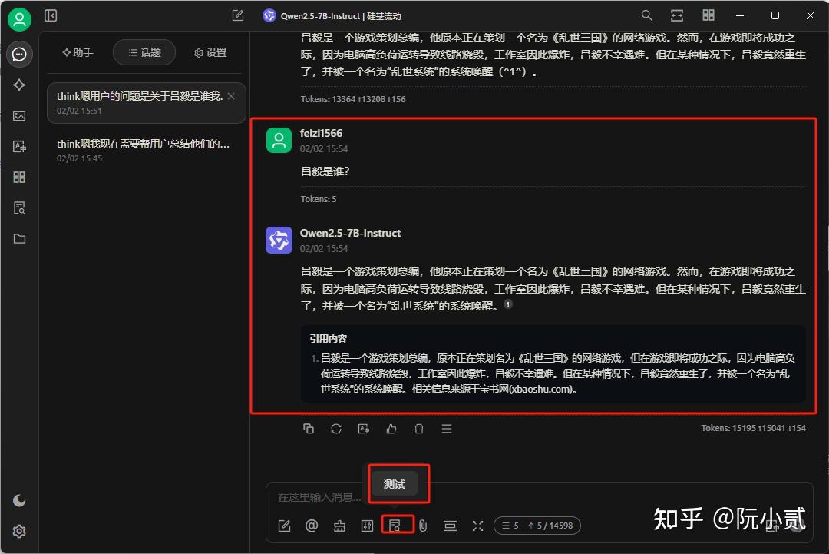Delete the assistant's reply with trash icon

click(x=419, y=429)
